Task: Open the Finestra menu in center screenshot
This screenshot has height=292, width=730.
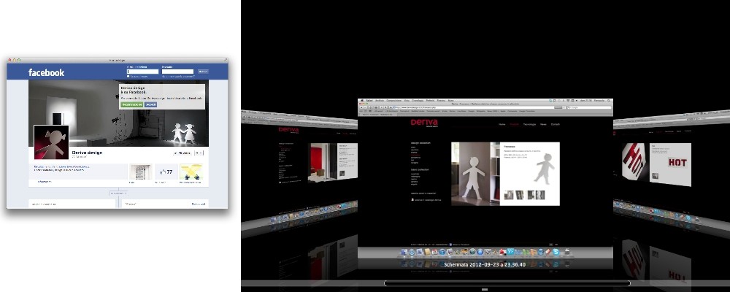Action: pos(442,101)
